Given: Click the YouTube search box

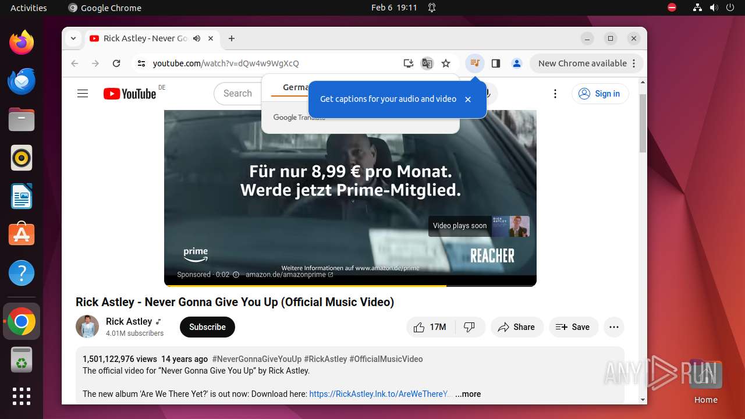Looking at the screenshot, I should coord(237,94).
